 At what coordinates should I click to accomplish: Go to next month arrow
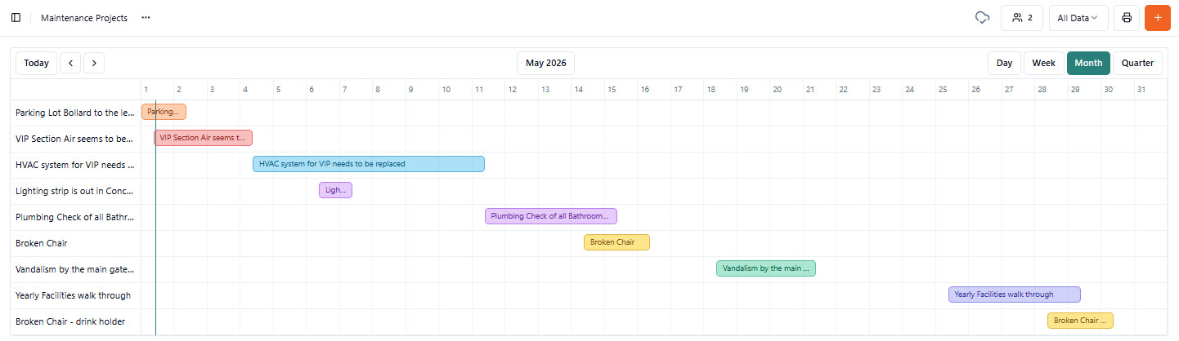click(94, 63)
